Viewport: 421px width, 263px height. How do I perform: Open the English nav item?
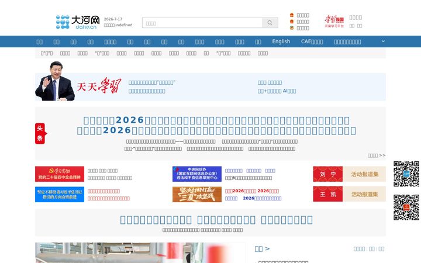[281, 41]
